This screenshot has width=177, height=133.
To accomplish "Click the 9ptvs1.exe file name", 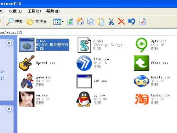I will 46,63.
